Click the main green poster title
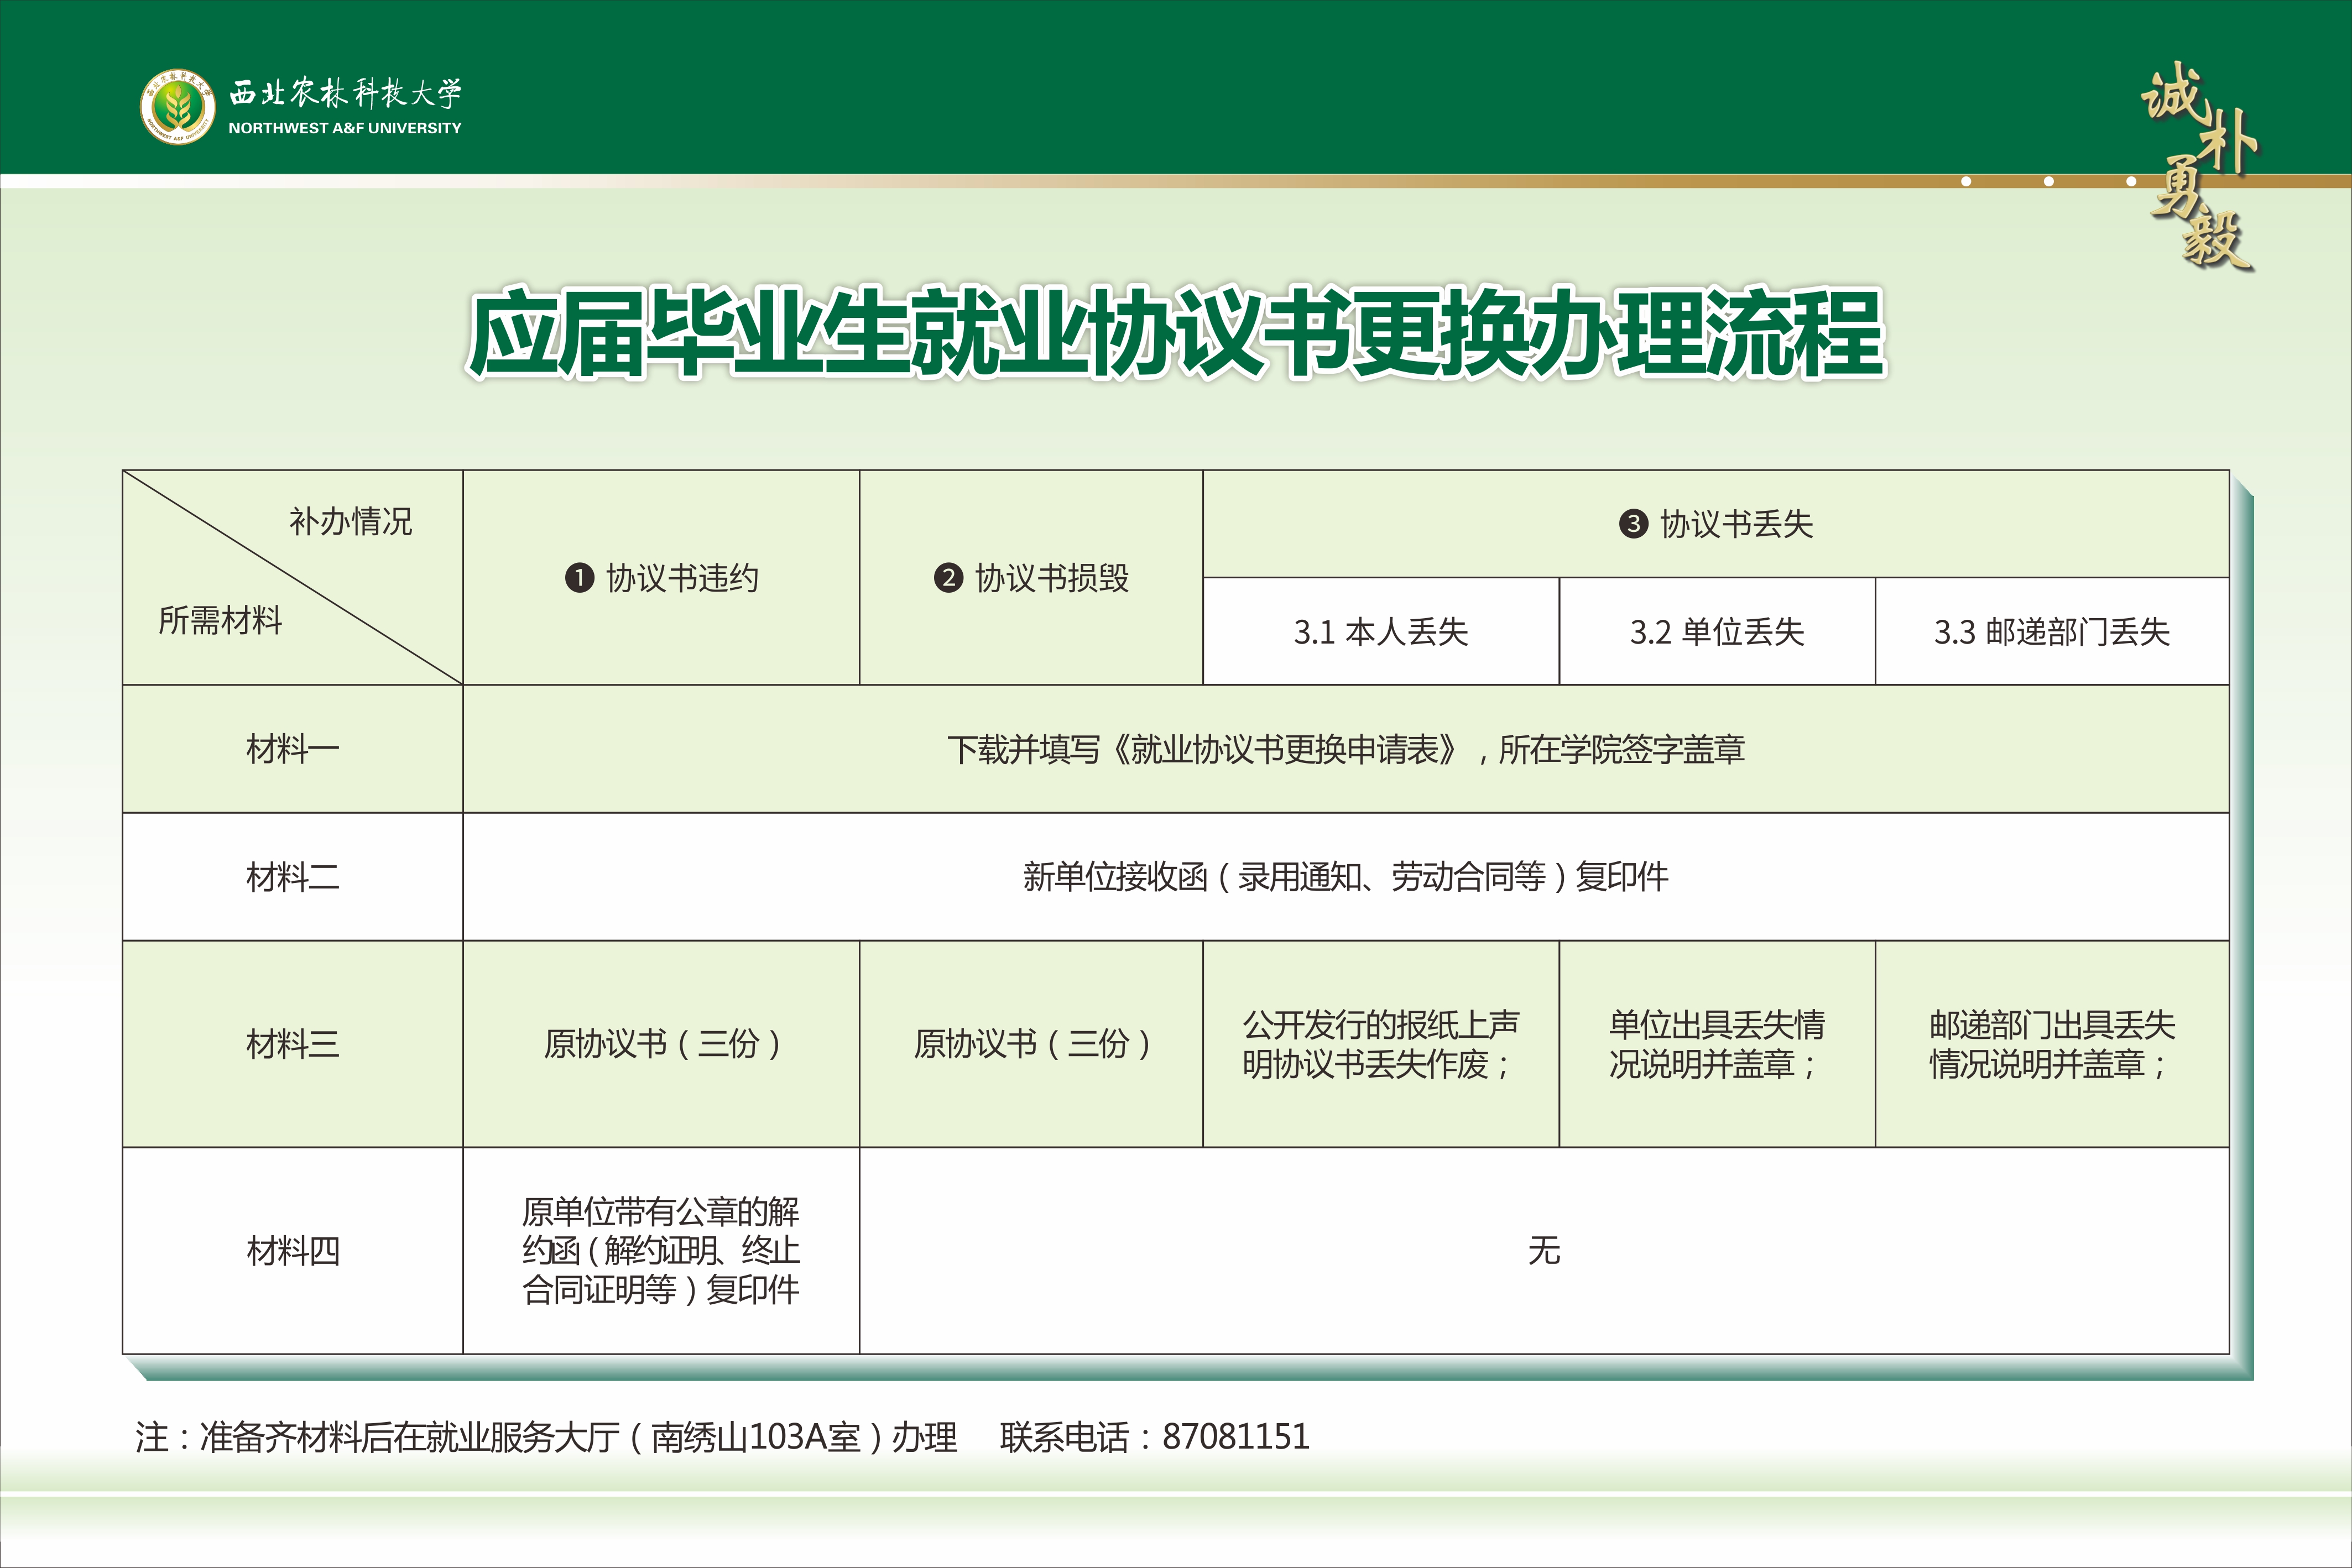 coord(1176,334)
